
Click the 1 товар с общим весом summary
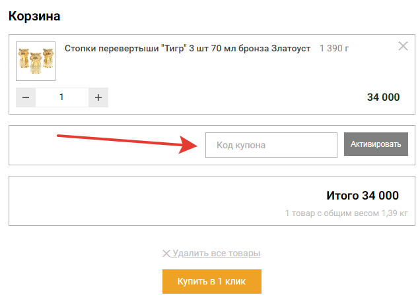345,213
